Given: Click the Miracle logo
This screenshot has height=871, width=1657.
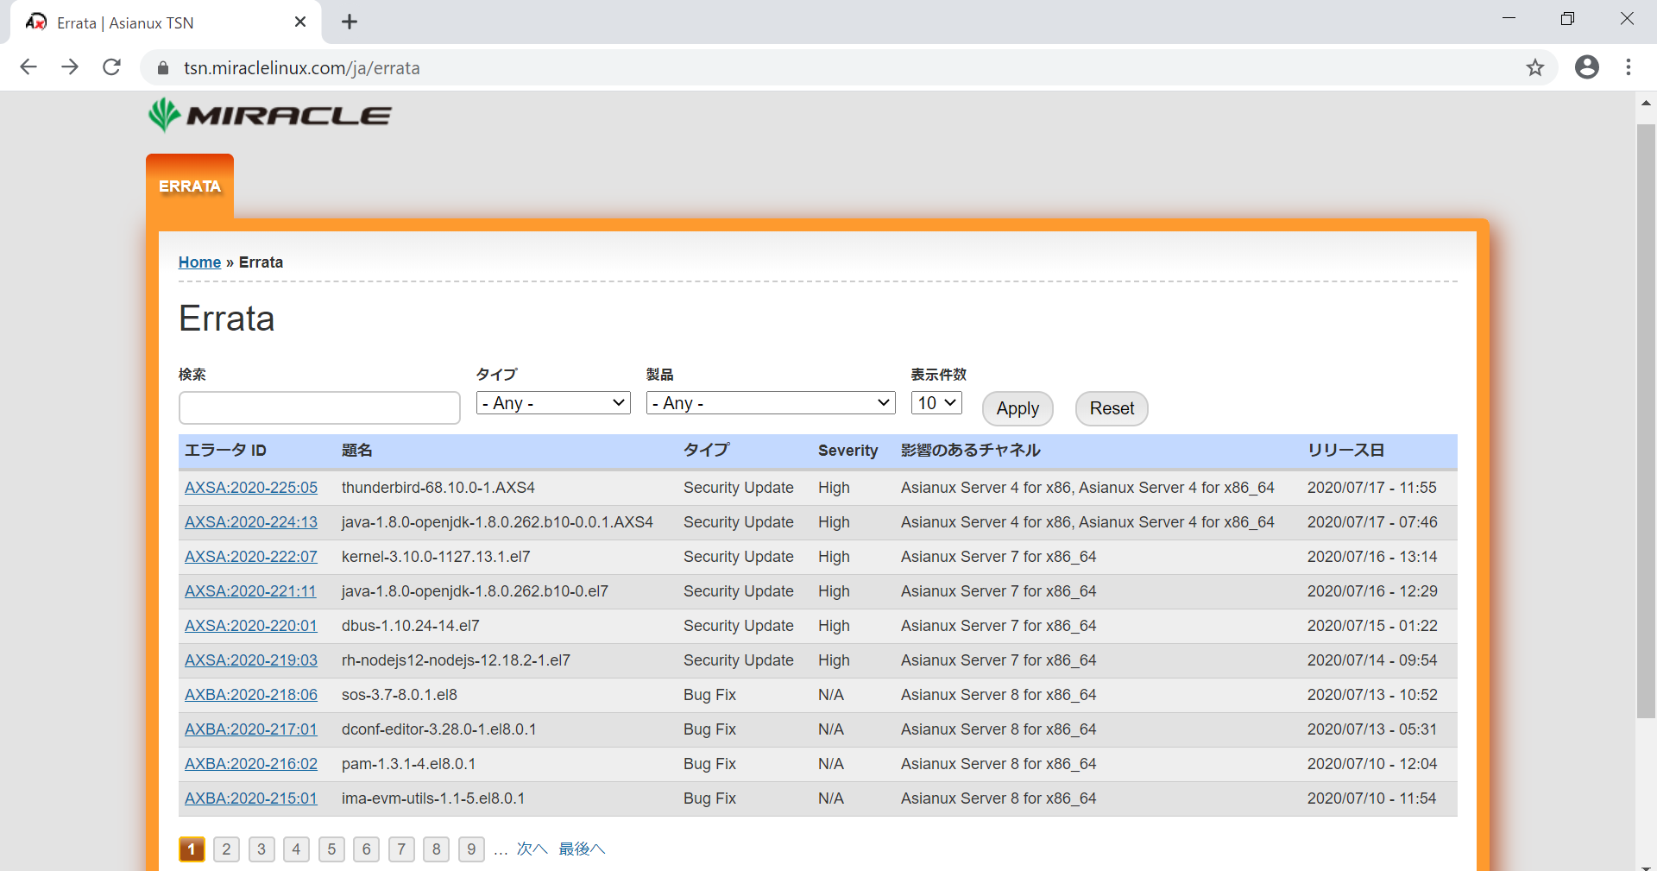Looking at the screenshot, I should click(269, 115).
